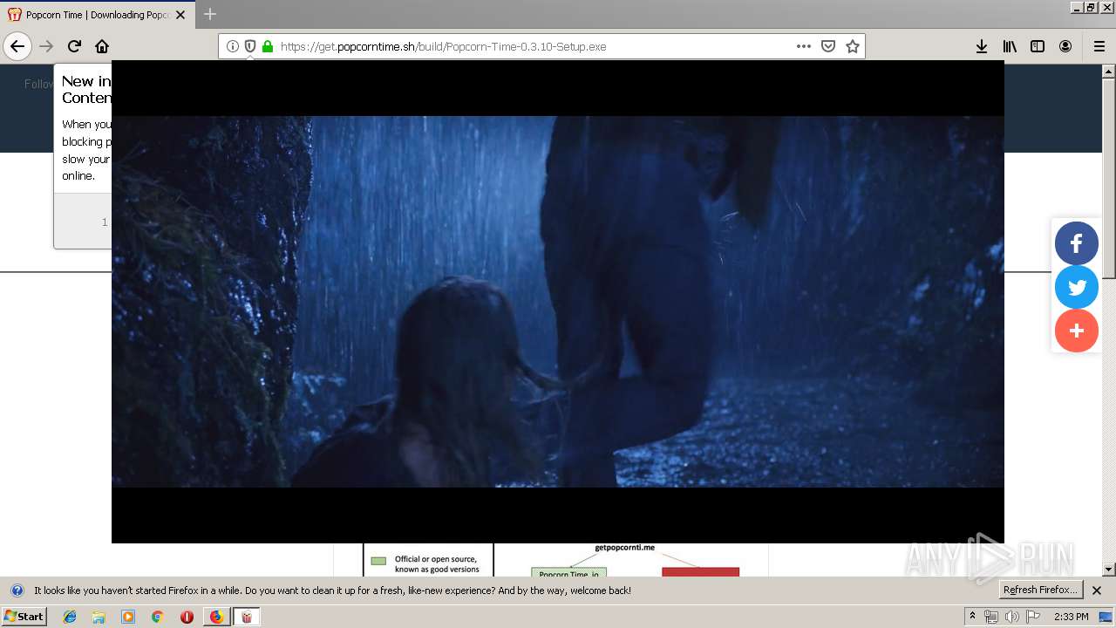Save page to Pocket
Image resolution: width=1116 pixels, height=628 pixels.
pos(828,46)
